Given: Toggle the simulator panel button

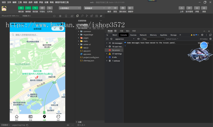Looking at the screenshot, I should 21,8.
